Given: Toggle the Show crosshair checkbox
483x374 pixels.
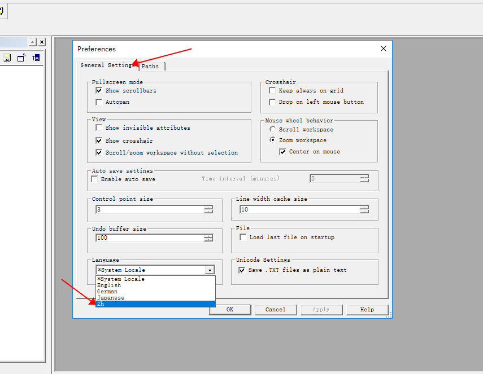Looking at the screenshot, I should tap(99, 140).
